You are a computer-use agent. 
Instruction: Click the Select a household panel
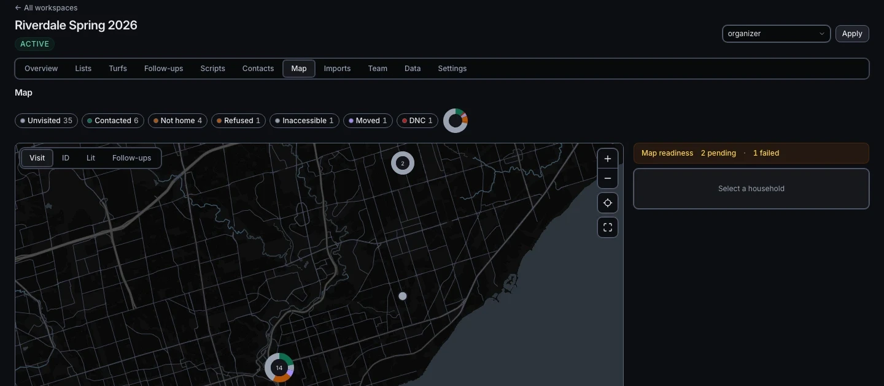click(x=751, y=189)
